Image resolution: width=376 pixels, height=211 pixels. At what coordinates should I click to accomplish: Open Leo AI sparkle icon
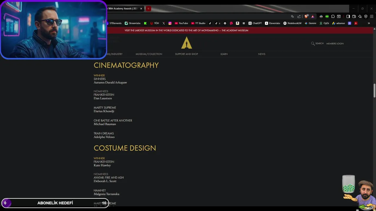[x=360, y=16]
